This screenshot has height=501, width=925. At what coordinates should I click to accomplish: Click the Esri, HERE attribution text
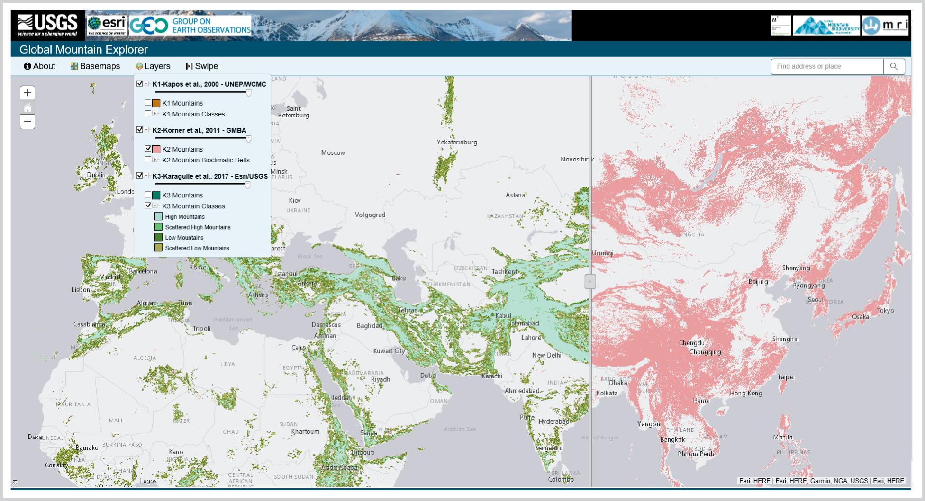click(821, 481)
